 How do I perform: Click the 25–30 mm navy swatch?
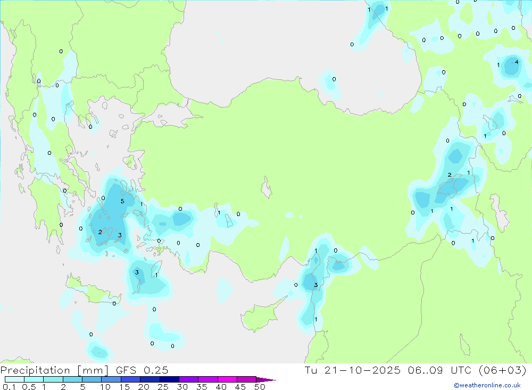pyautogui.click(x=169, y=379)
